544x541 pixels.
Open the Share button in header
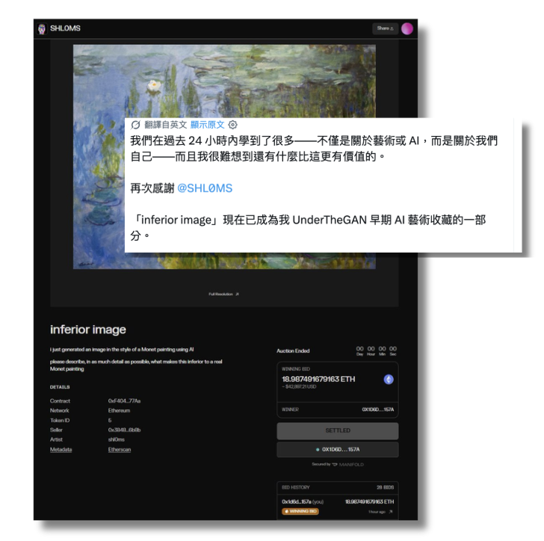click(x=385, y=28)
